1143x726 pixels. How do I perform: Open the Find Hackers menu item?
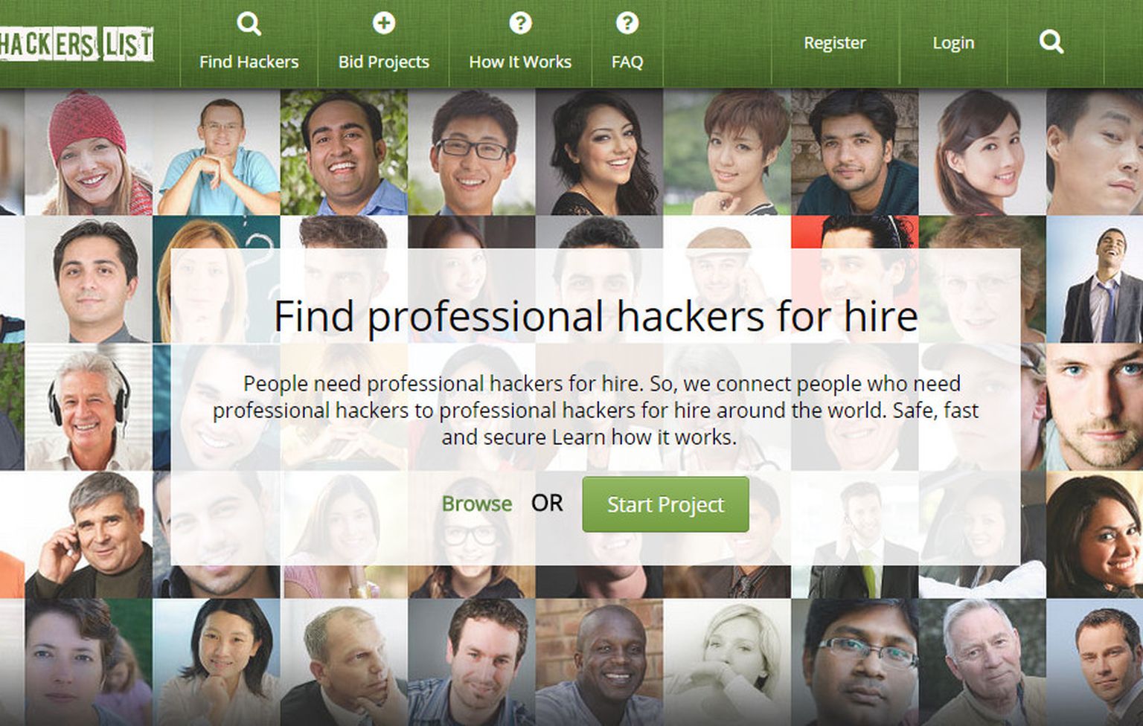[249, 62]
